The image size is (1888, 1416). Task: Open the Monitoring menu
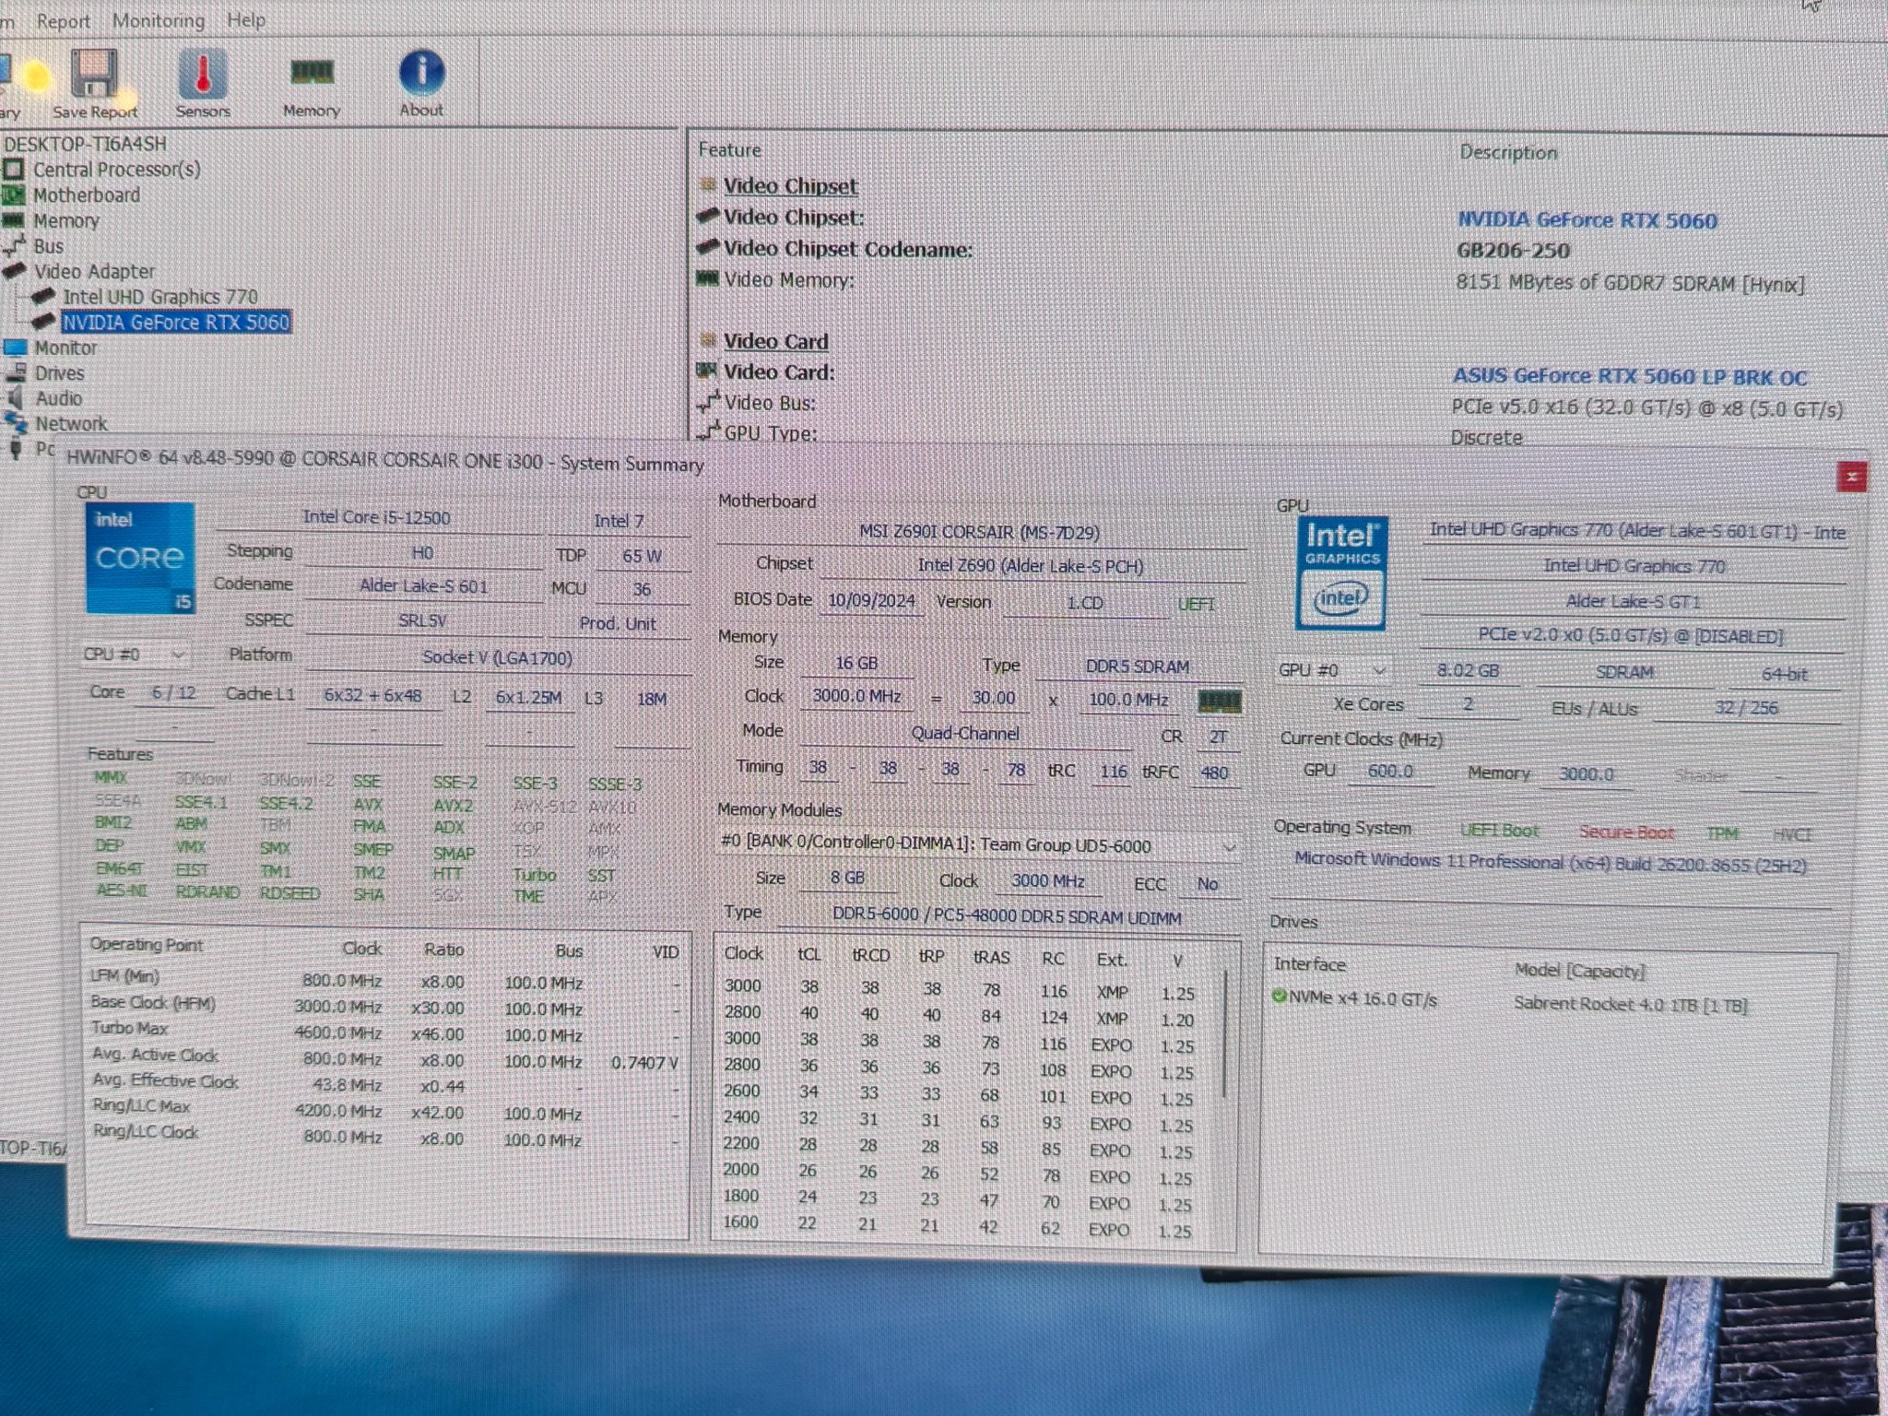click(x=159, y=20)
